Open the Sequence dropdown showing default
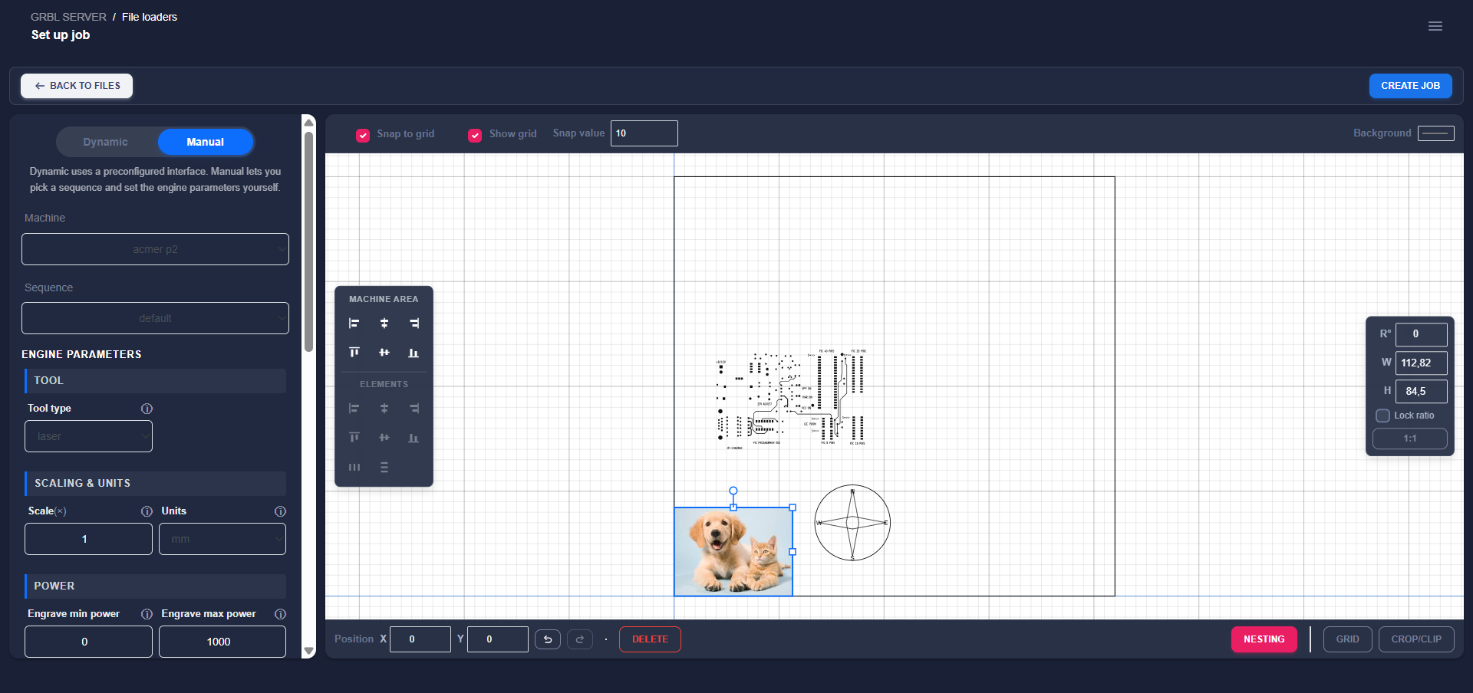 [x=155, y=318]
